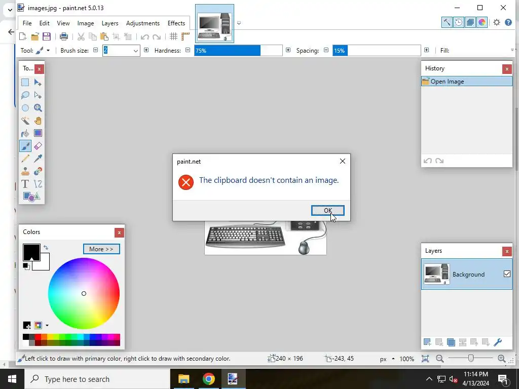Viewport: 519px width, 389px height.
Task: Open the Adjustments menu
Action: [x=143, y=23]
